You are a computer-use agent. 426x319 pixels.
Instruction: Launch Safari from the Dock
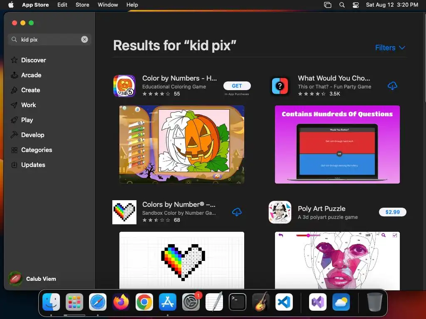98,302
